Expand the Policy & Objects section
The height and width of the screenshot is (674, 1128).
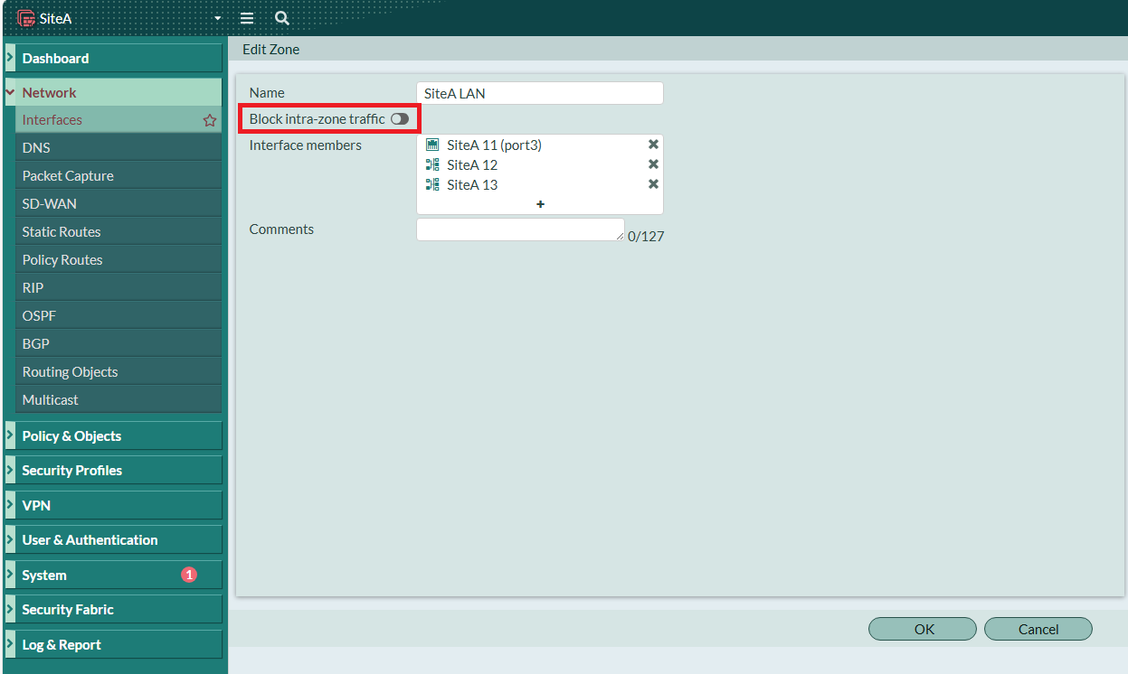tap(113, 435)
